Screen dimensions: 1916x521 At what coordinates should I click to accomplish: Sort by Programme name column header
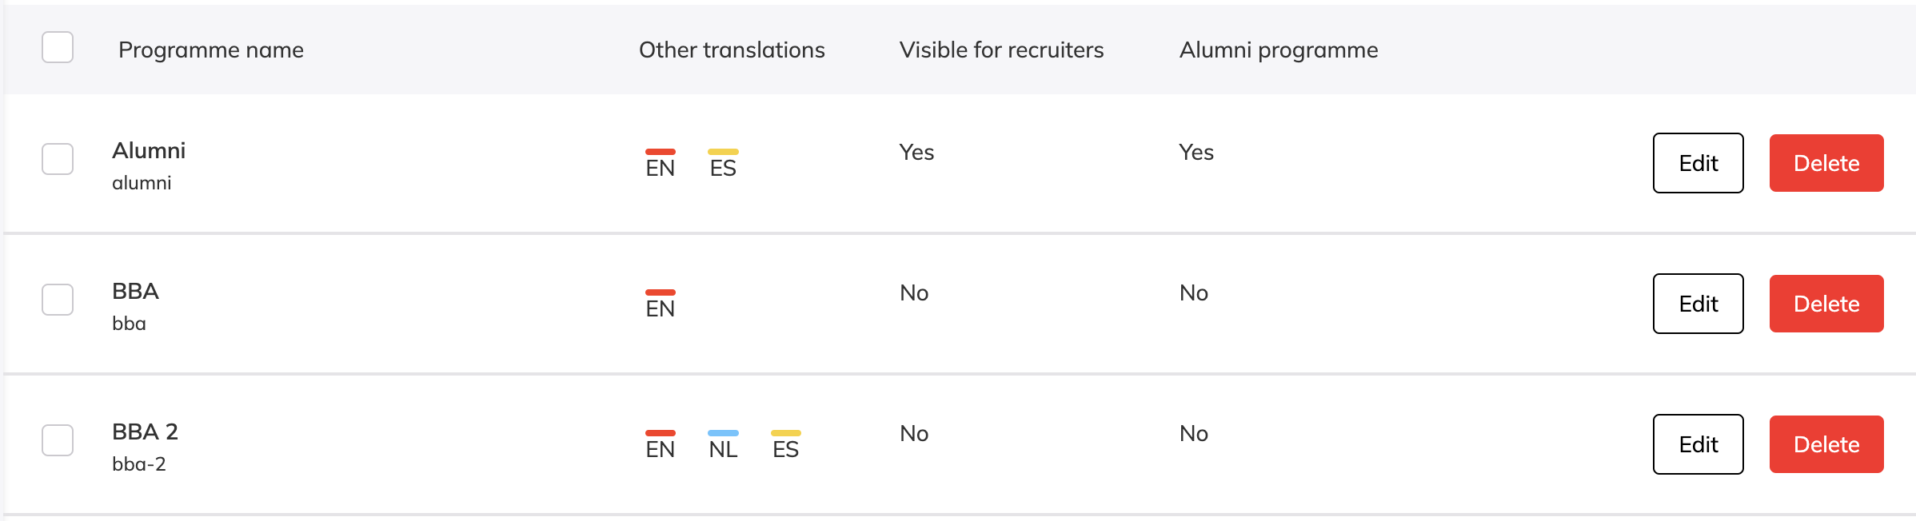coord(211,50)
